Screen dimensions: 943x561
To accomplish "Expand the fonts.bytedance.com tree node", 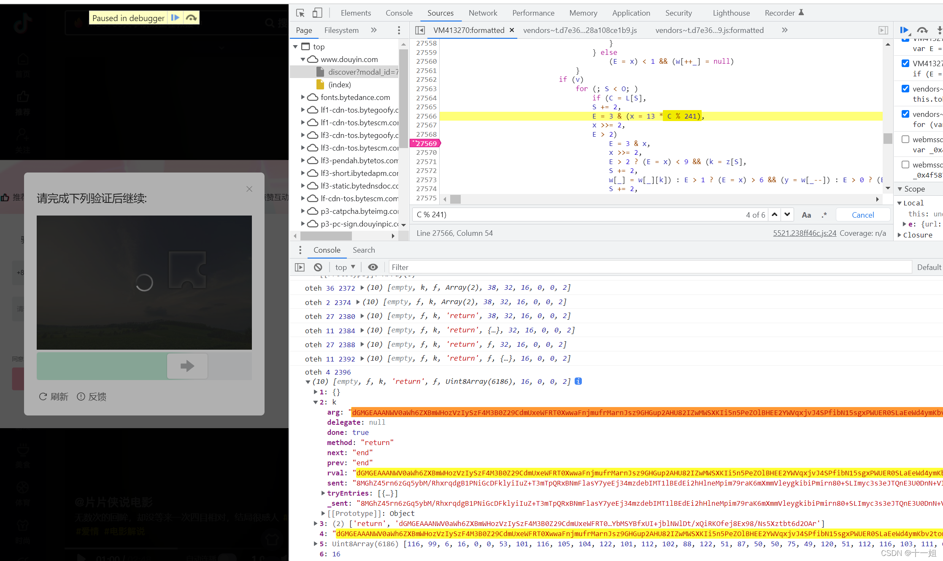I will (x=303, y=97).
